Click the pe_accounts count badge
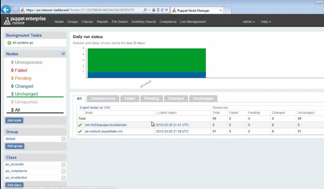This screenshot has width=324, height=189. [x=63, y=165]
